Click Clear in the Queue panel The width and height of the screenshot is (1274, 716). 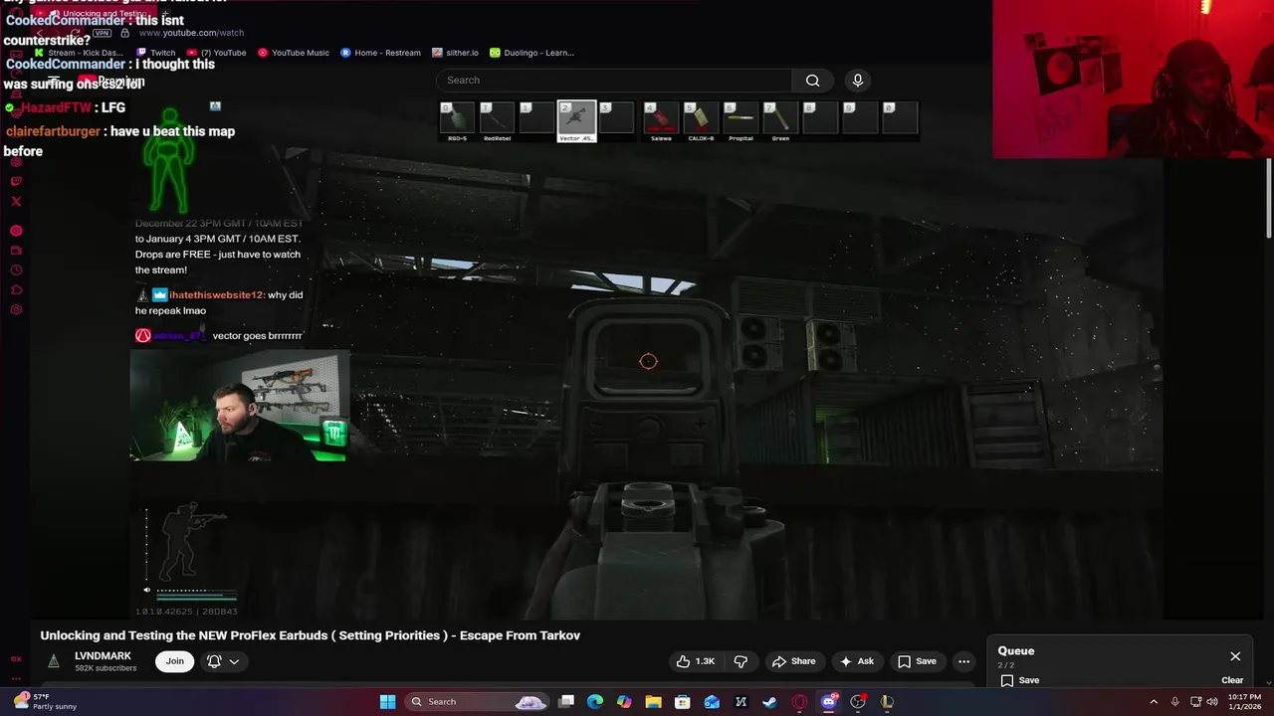tap(1232, 680)
